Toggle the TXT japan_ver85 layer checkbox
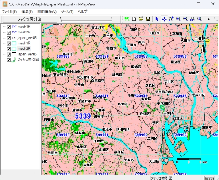The height and width of the screenshot is (180, 219). (9, 38)
